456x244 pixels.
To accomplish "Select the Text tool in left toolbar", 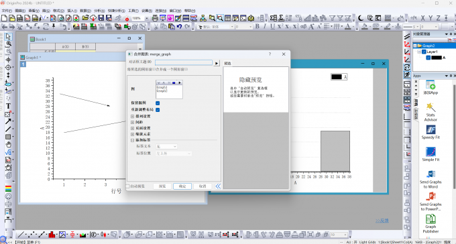I will click(8, 106).
